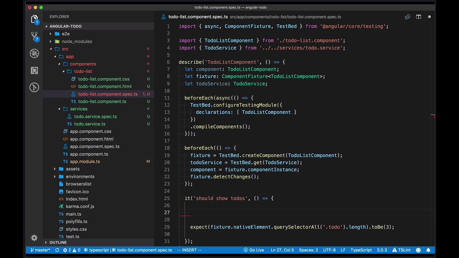The height and width of the screenshot is (258, 459).
Task: Open todo-list.component.spec.ts in the explorer
Action: pos(108,94)
